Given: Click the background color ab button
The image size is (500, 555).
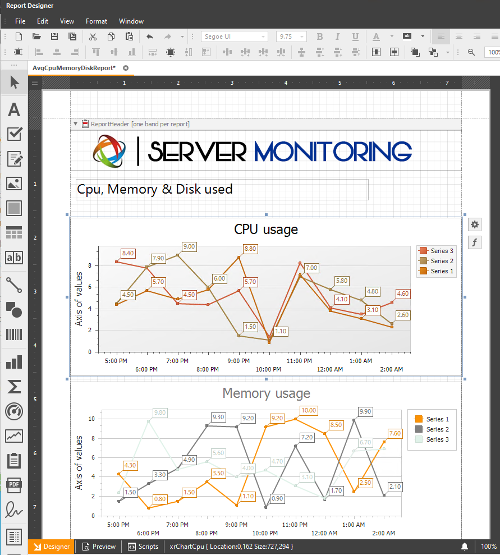Looking at the screenshot, I should (x=407, y=36).
